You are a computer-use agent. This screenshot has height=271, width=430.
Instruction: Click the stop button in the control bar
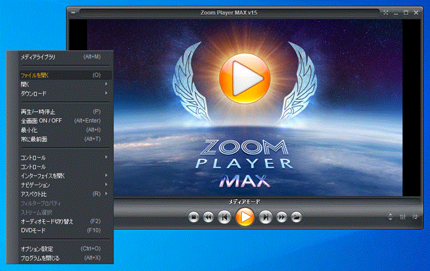pyautogui.click(x=194, y=217)
